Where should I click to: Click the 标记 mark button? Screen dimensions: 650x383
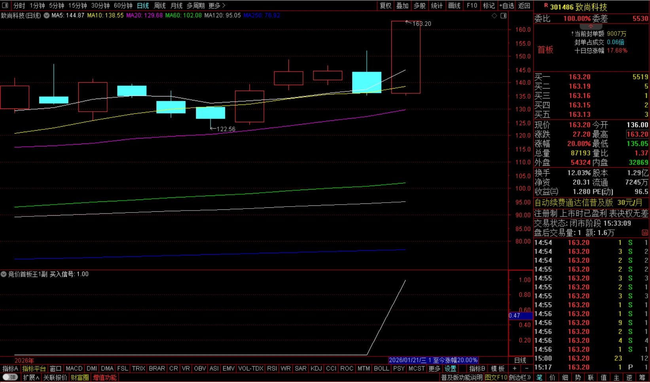point(489,6)
